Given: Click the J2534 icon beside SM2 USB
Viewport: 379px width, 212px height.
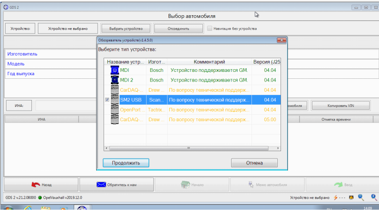Looking at the screenshot, I should [x=115, y=100].
